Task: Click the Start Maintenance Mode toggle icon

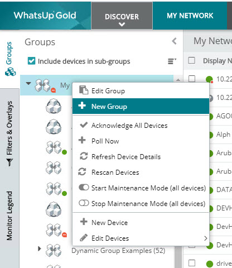Action: [x=84, y=187]
